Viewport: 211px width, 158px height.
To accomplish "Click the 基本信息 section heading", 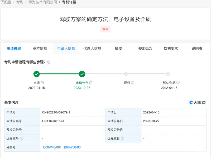I will point(11,103).
